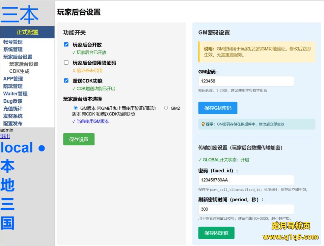Open 帐号管理 in the sidebar
Image resolution: width=324 pixels, height=246 pixels.
[x=13, y=42]
